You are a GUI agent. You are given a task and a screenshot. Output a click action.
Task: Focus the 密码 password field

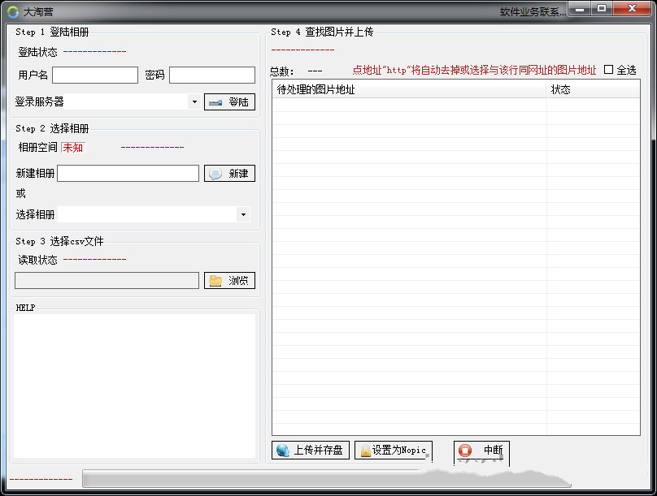[212, 75]
